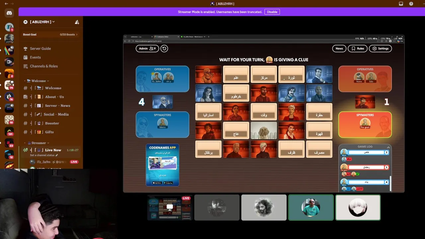
Task: Open the server icon with badge 1
Action: coord(9,27)
